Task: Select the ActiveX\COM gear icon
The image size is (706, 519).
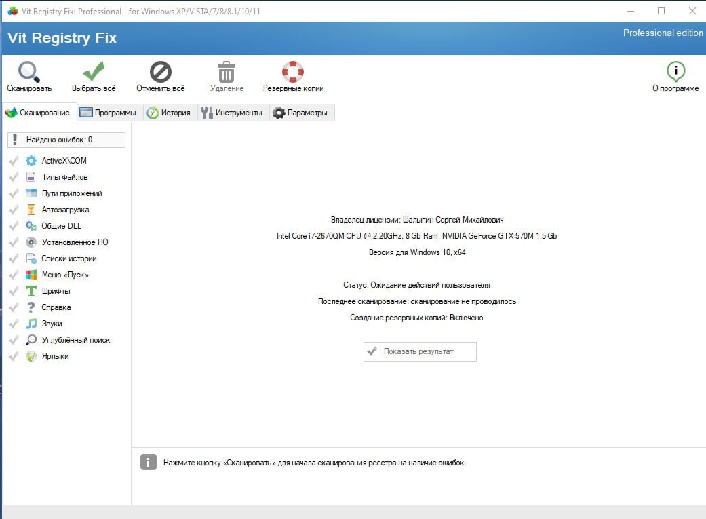Action: click(31, 161)
